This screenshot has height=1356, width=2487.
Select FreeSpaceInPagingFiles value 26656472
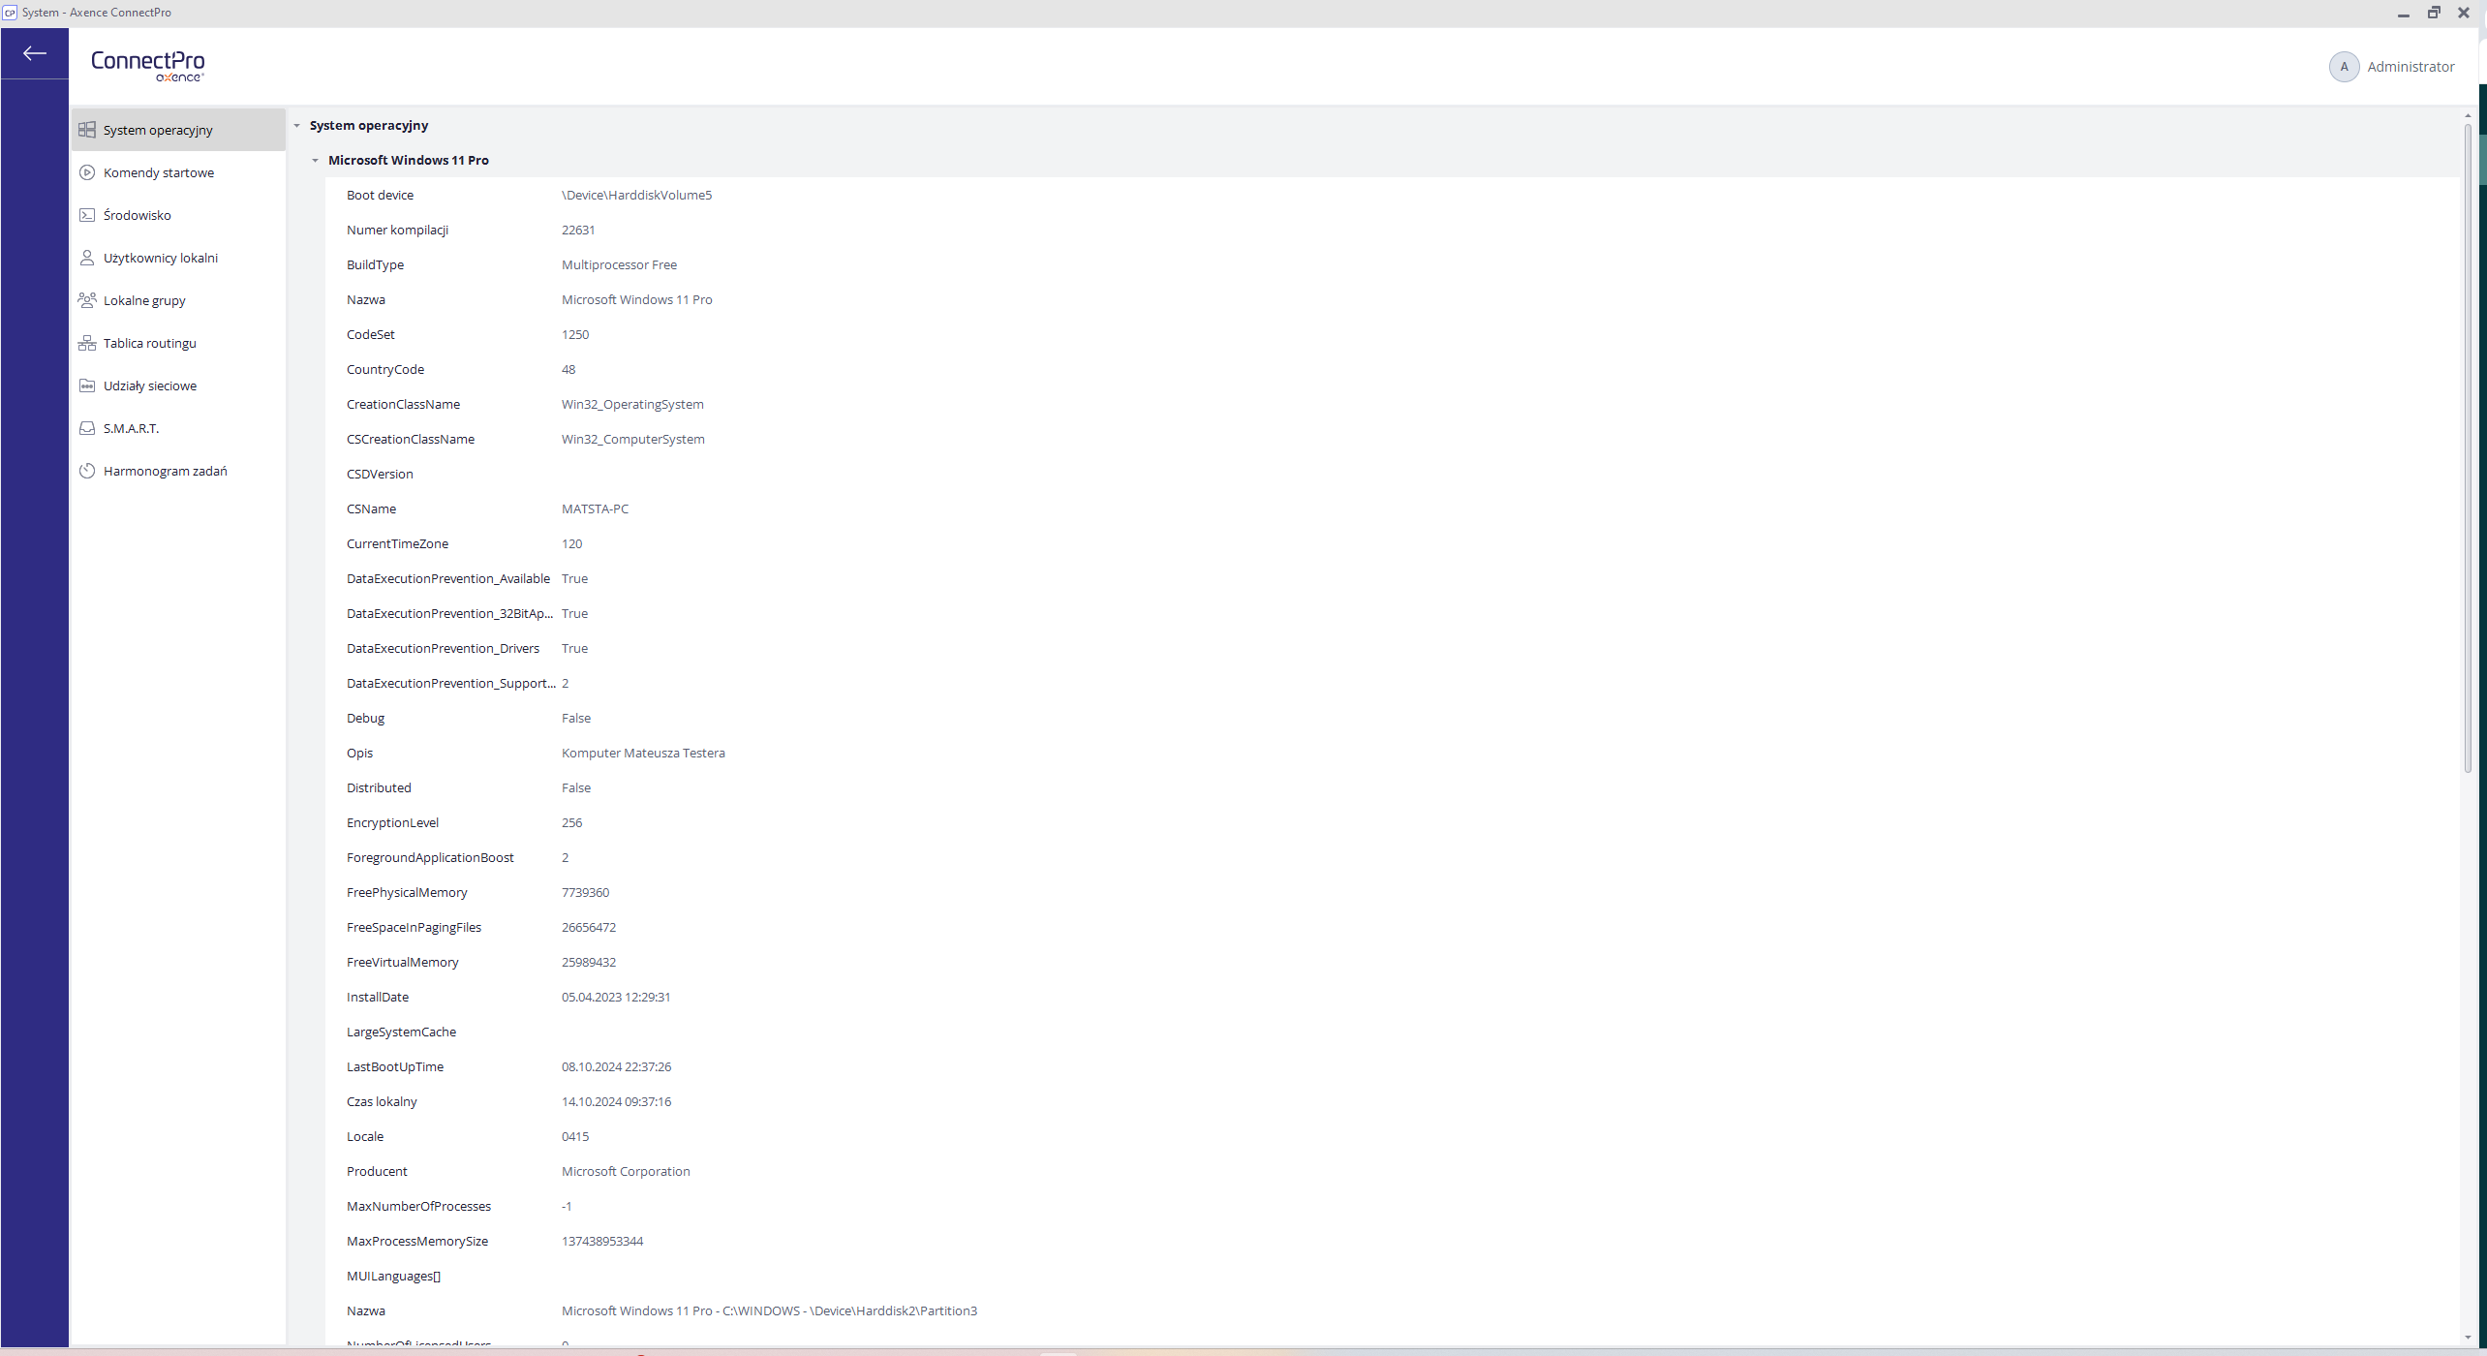tap(589, 928)
